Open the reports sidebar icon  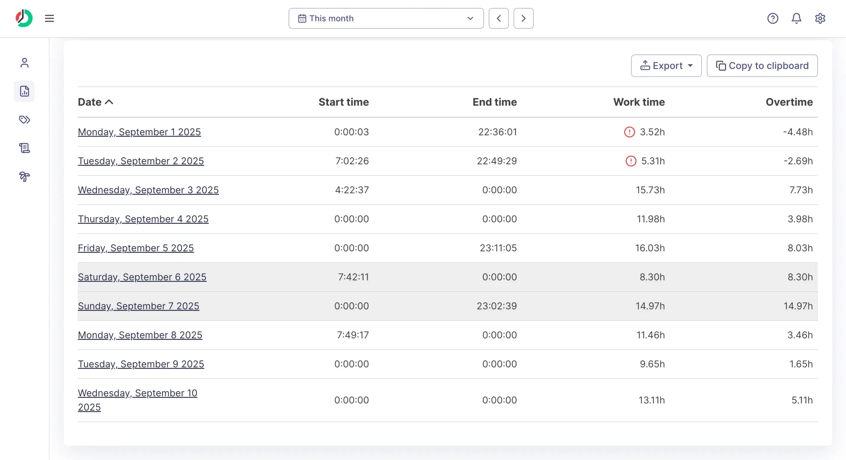pyautogui.click(x=24, y=91)
